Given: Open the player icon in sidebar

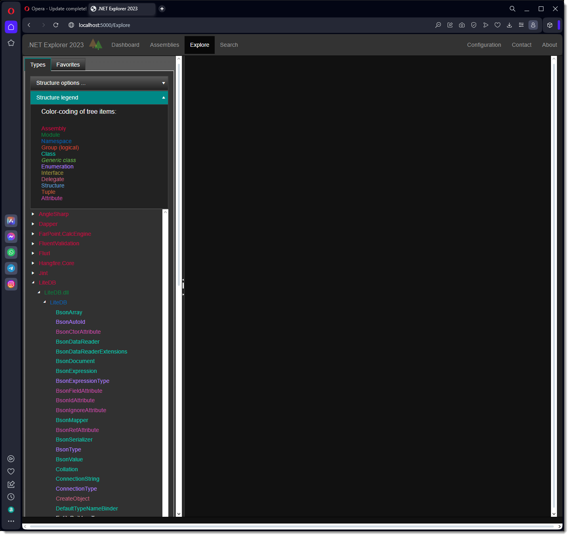Looking at the screenshot, I should (11, 459).
